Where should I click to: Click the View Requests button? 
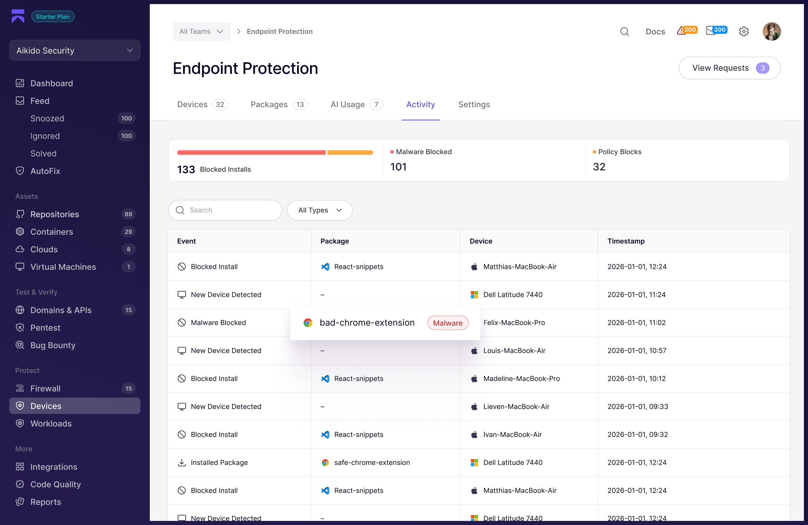click(729, 68)
